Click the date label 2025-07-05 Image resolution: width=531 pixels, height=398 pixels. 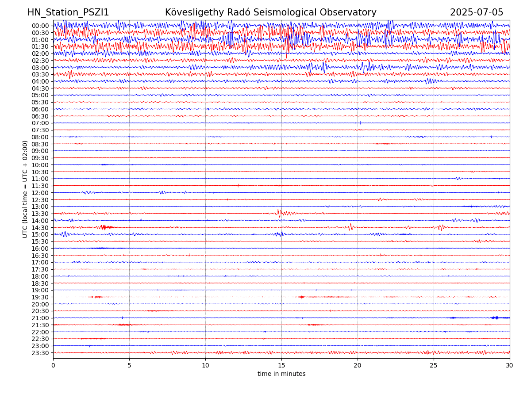click(x=476, y=12)
